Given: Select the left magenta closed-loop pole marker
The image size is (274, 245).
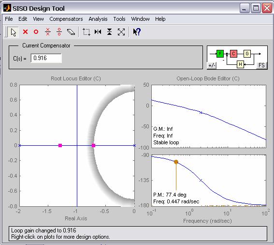Looking at the screenshot, I should [60, 145].
